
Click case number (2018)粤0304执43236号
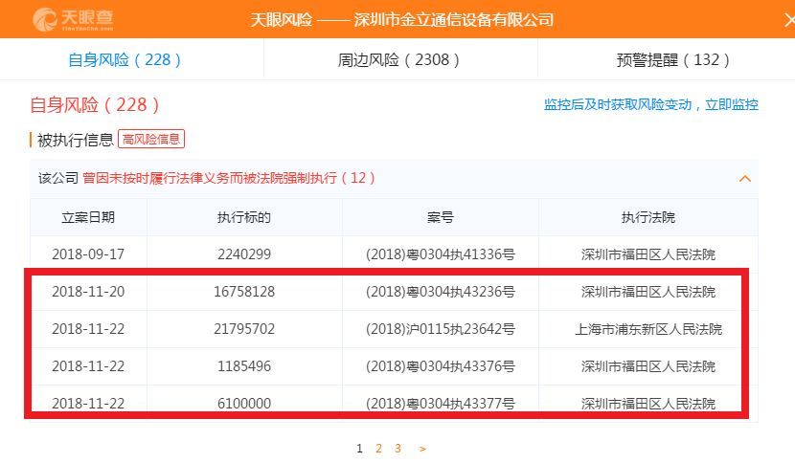[440, 292]
